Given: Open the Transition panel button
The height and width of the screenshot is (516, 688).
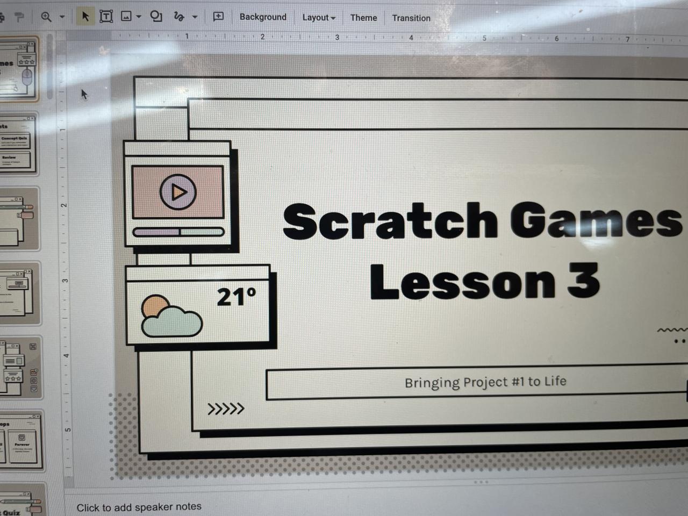Looking at the screenshot, I should click(x=411, y=18).
